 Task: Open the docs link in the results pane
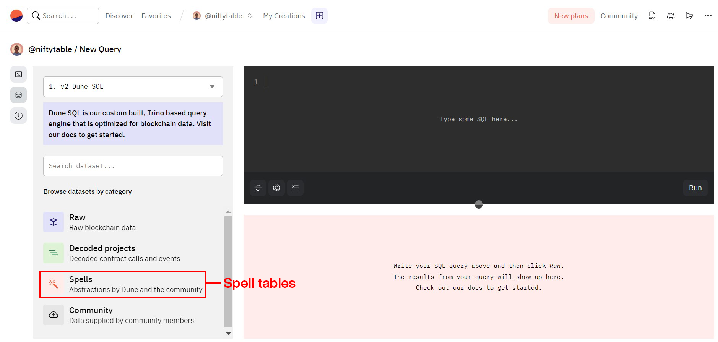(475, 287)
